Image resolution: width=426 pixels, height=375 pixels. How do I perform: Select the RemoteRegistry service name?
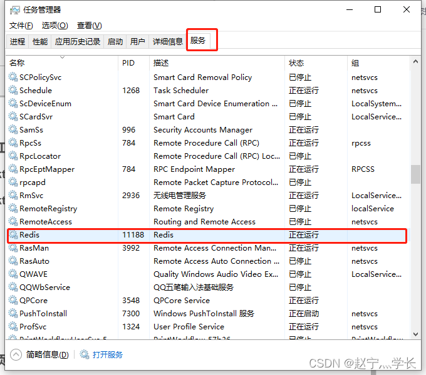coord(48,209)
